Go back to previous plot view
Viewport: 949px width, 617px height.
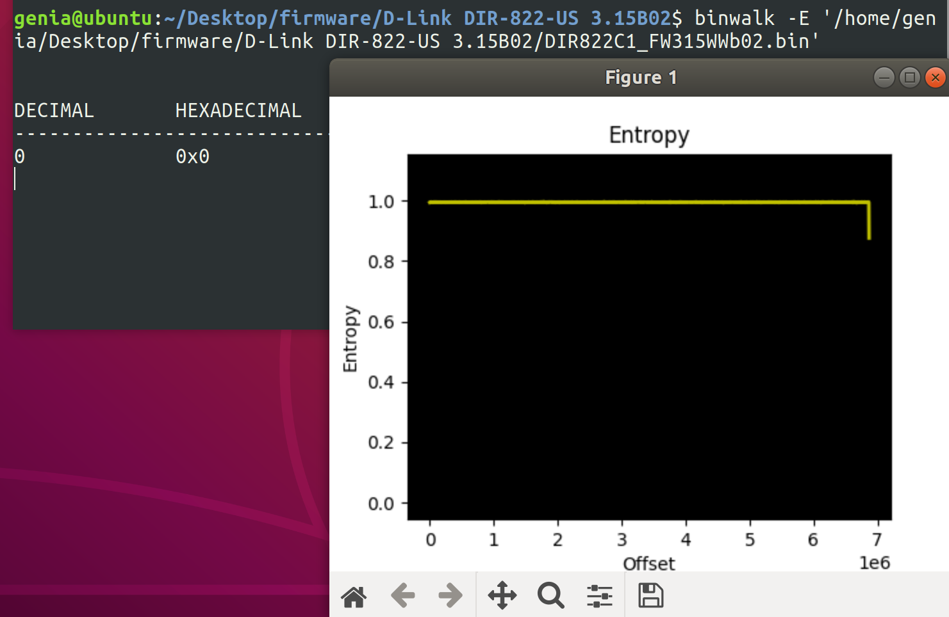point(403,596)
